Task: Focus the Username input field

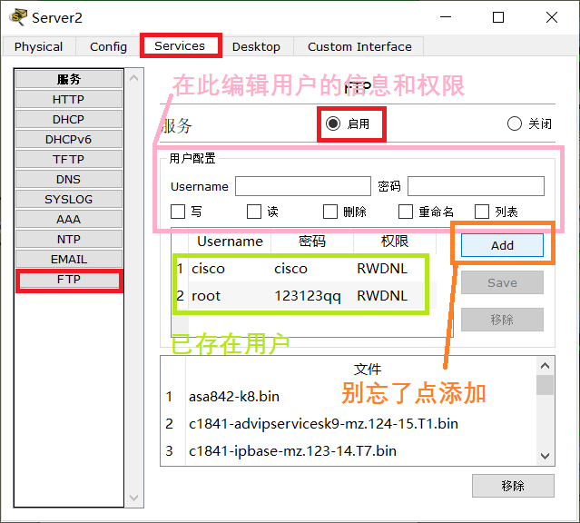Action: 303,186
